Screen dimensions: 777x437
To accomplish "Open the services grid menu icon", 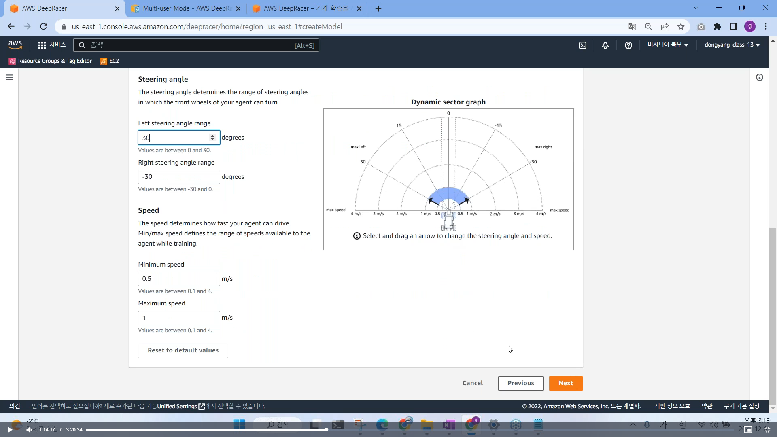I will click(x=42, y=45).
